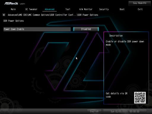
Task: Click 'Enable or disable DDR power down mode' text
Action: click(125, 43)
